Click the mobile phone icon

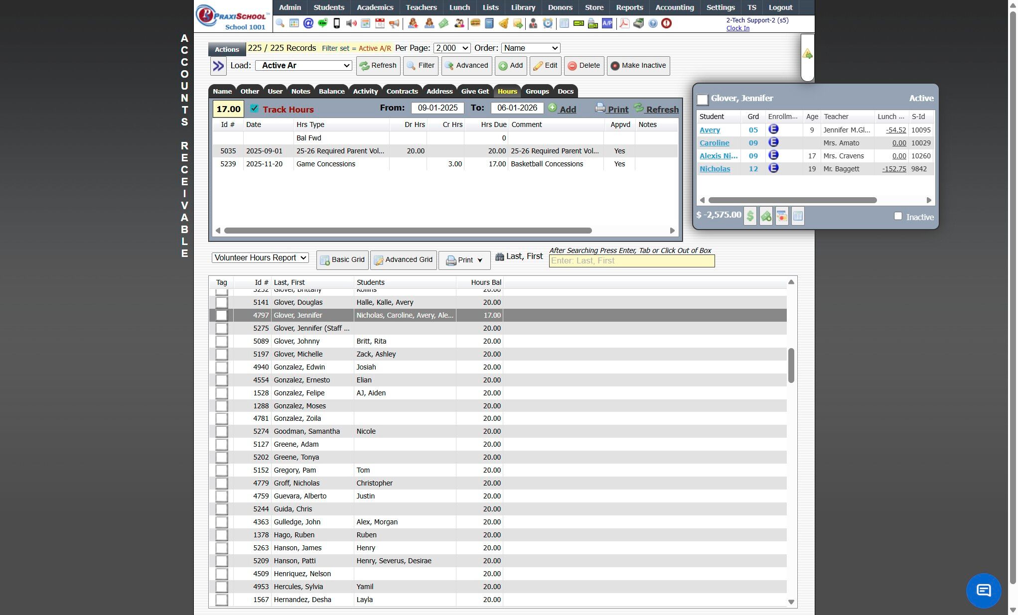click(x=336, y=23)
